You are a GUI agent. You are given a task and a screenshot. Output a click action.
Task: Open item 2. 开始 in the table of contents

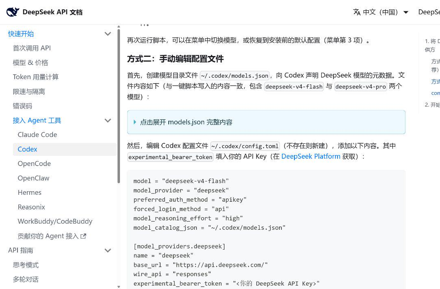pyautogui.click(x=432, y=105)
